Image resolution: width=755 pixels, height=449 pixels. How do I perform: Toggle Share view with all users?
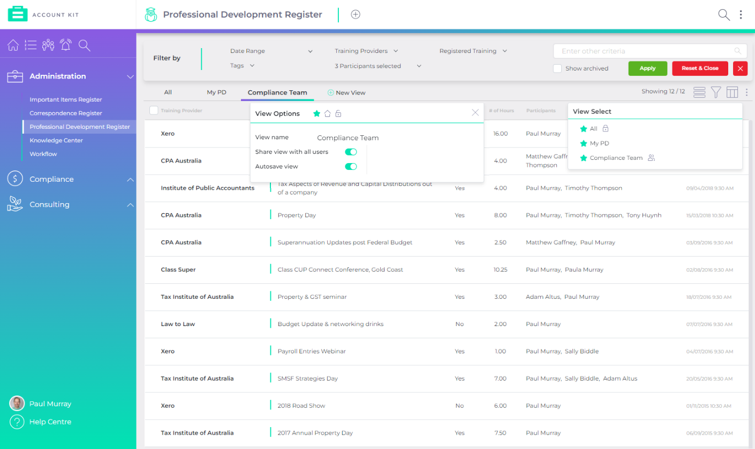coord(351,152)
